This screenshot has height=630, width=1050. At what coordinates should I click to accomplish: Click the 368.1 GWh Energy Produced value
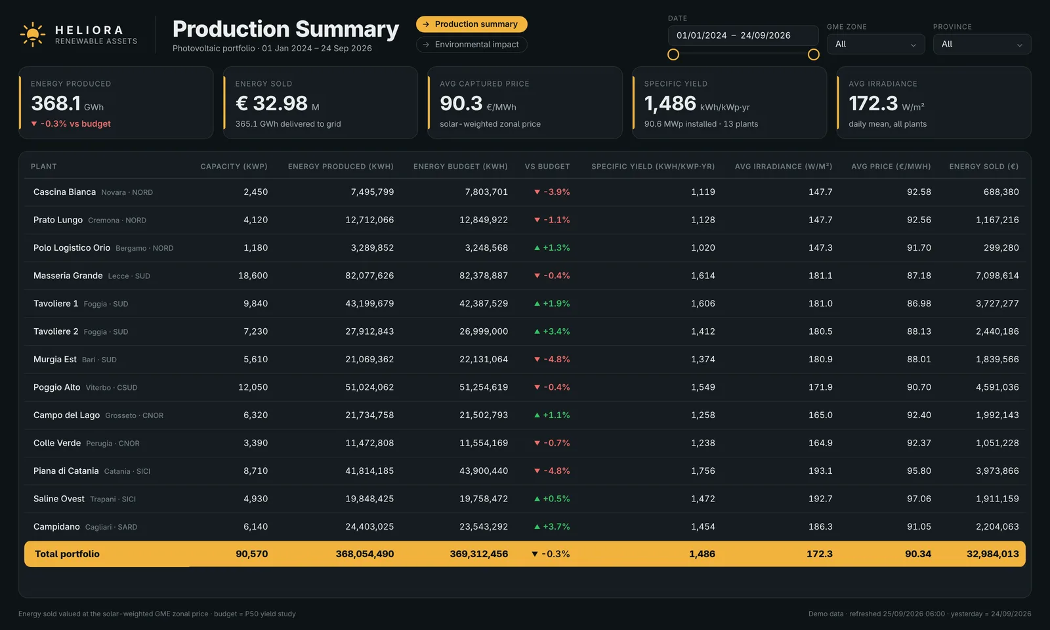click(67, 104)
